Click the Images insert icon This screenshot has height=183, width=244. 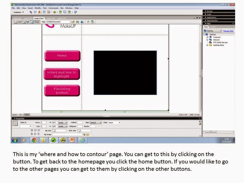[49, 12]
